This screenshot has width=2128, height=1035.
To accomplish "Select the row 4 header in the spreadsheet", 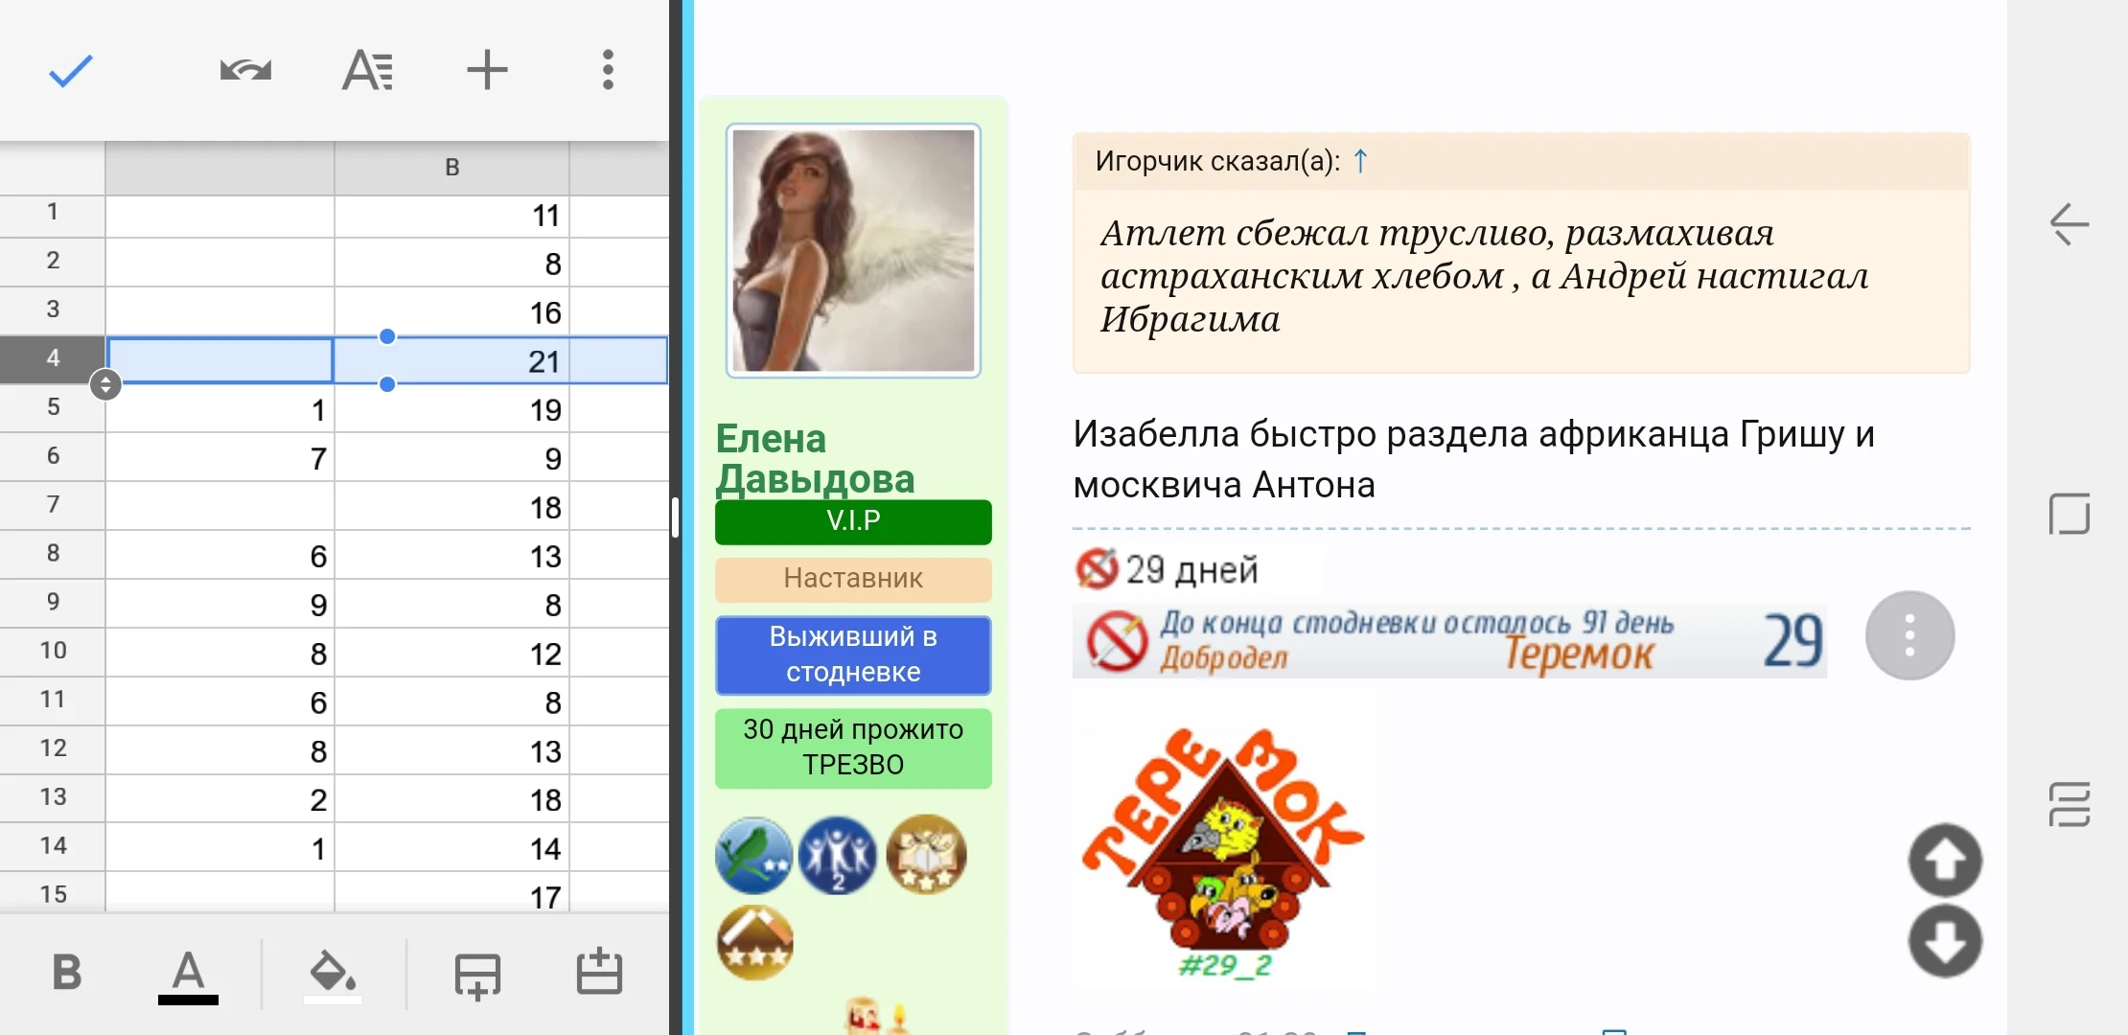I will [x=53, y=359].
